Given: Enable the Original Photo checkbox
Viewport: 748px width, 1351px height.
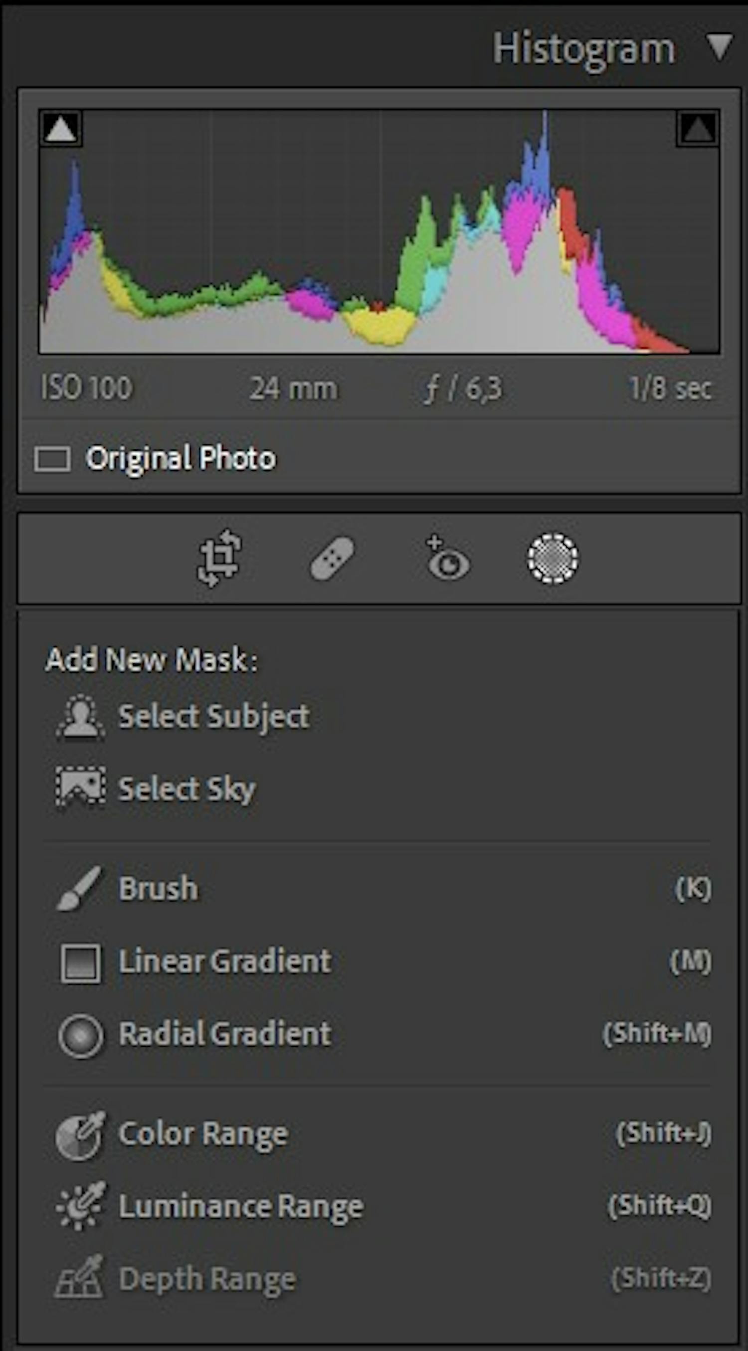Looking at the screenshot, I should point(52,459).
